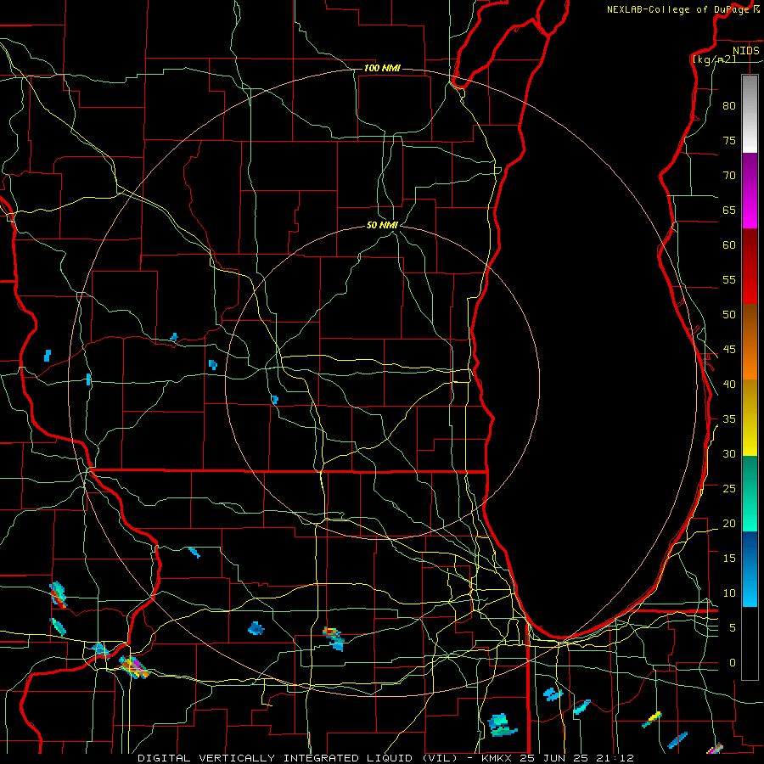Select the [kg/m2] units label

tap(714, 59)
